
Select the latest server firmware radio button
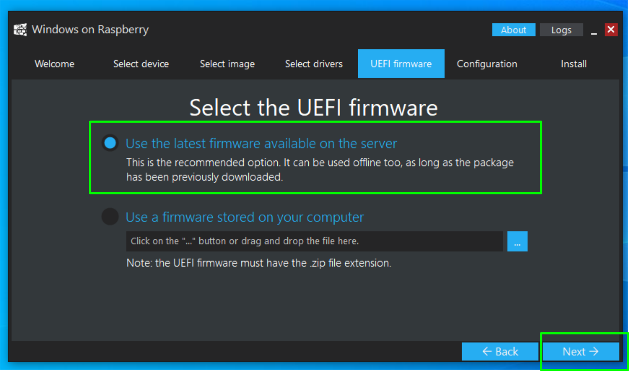pos(110,143)
